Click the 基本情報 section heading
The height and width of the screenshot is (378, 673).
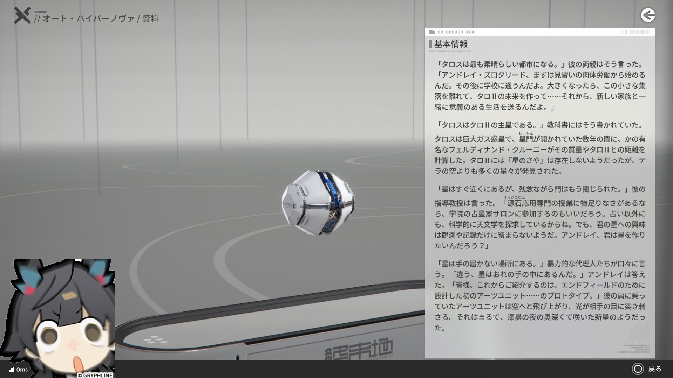pyautogui.click(x=451, y=44)
